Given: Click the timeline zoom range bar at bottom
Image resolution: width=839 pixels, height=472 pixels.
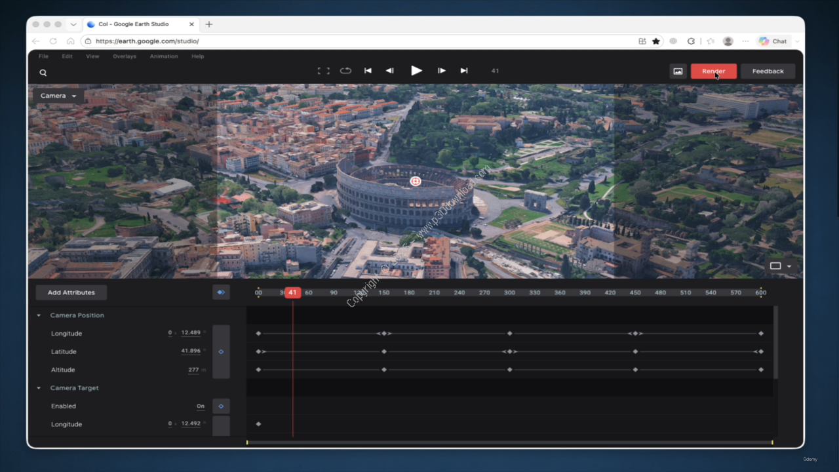Looking at the screenshot, I should tap(509, 442).
